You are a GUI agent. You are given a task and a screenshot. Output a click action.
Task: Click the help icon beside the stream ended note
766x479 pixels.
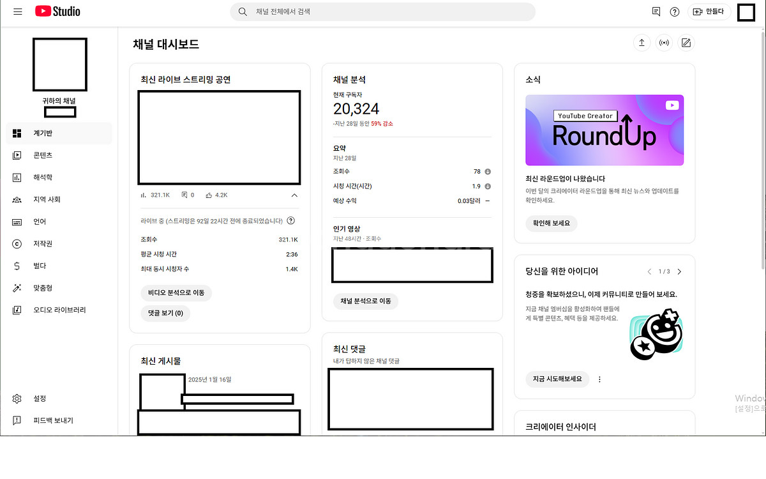[x=291, y=221]
